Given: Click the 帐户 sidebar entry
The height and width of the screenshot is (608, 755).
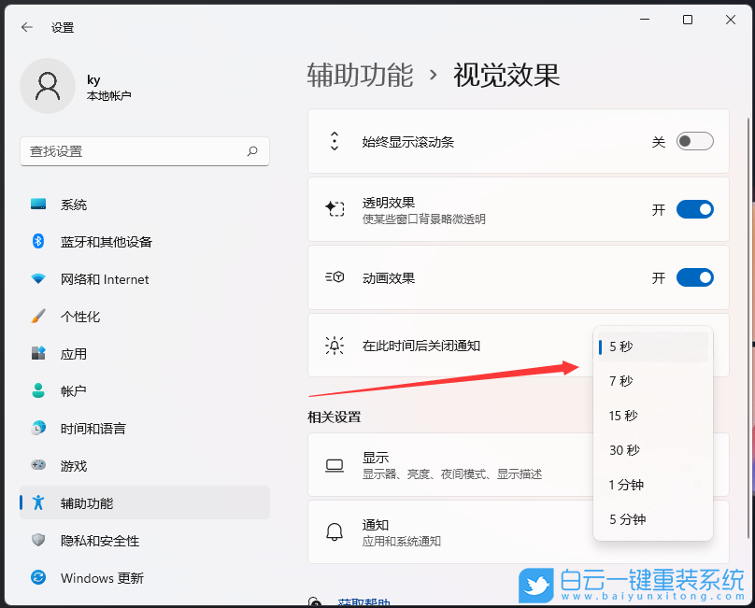Looking at the screenshot, I should pos(38,390).
